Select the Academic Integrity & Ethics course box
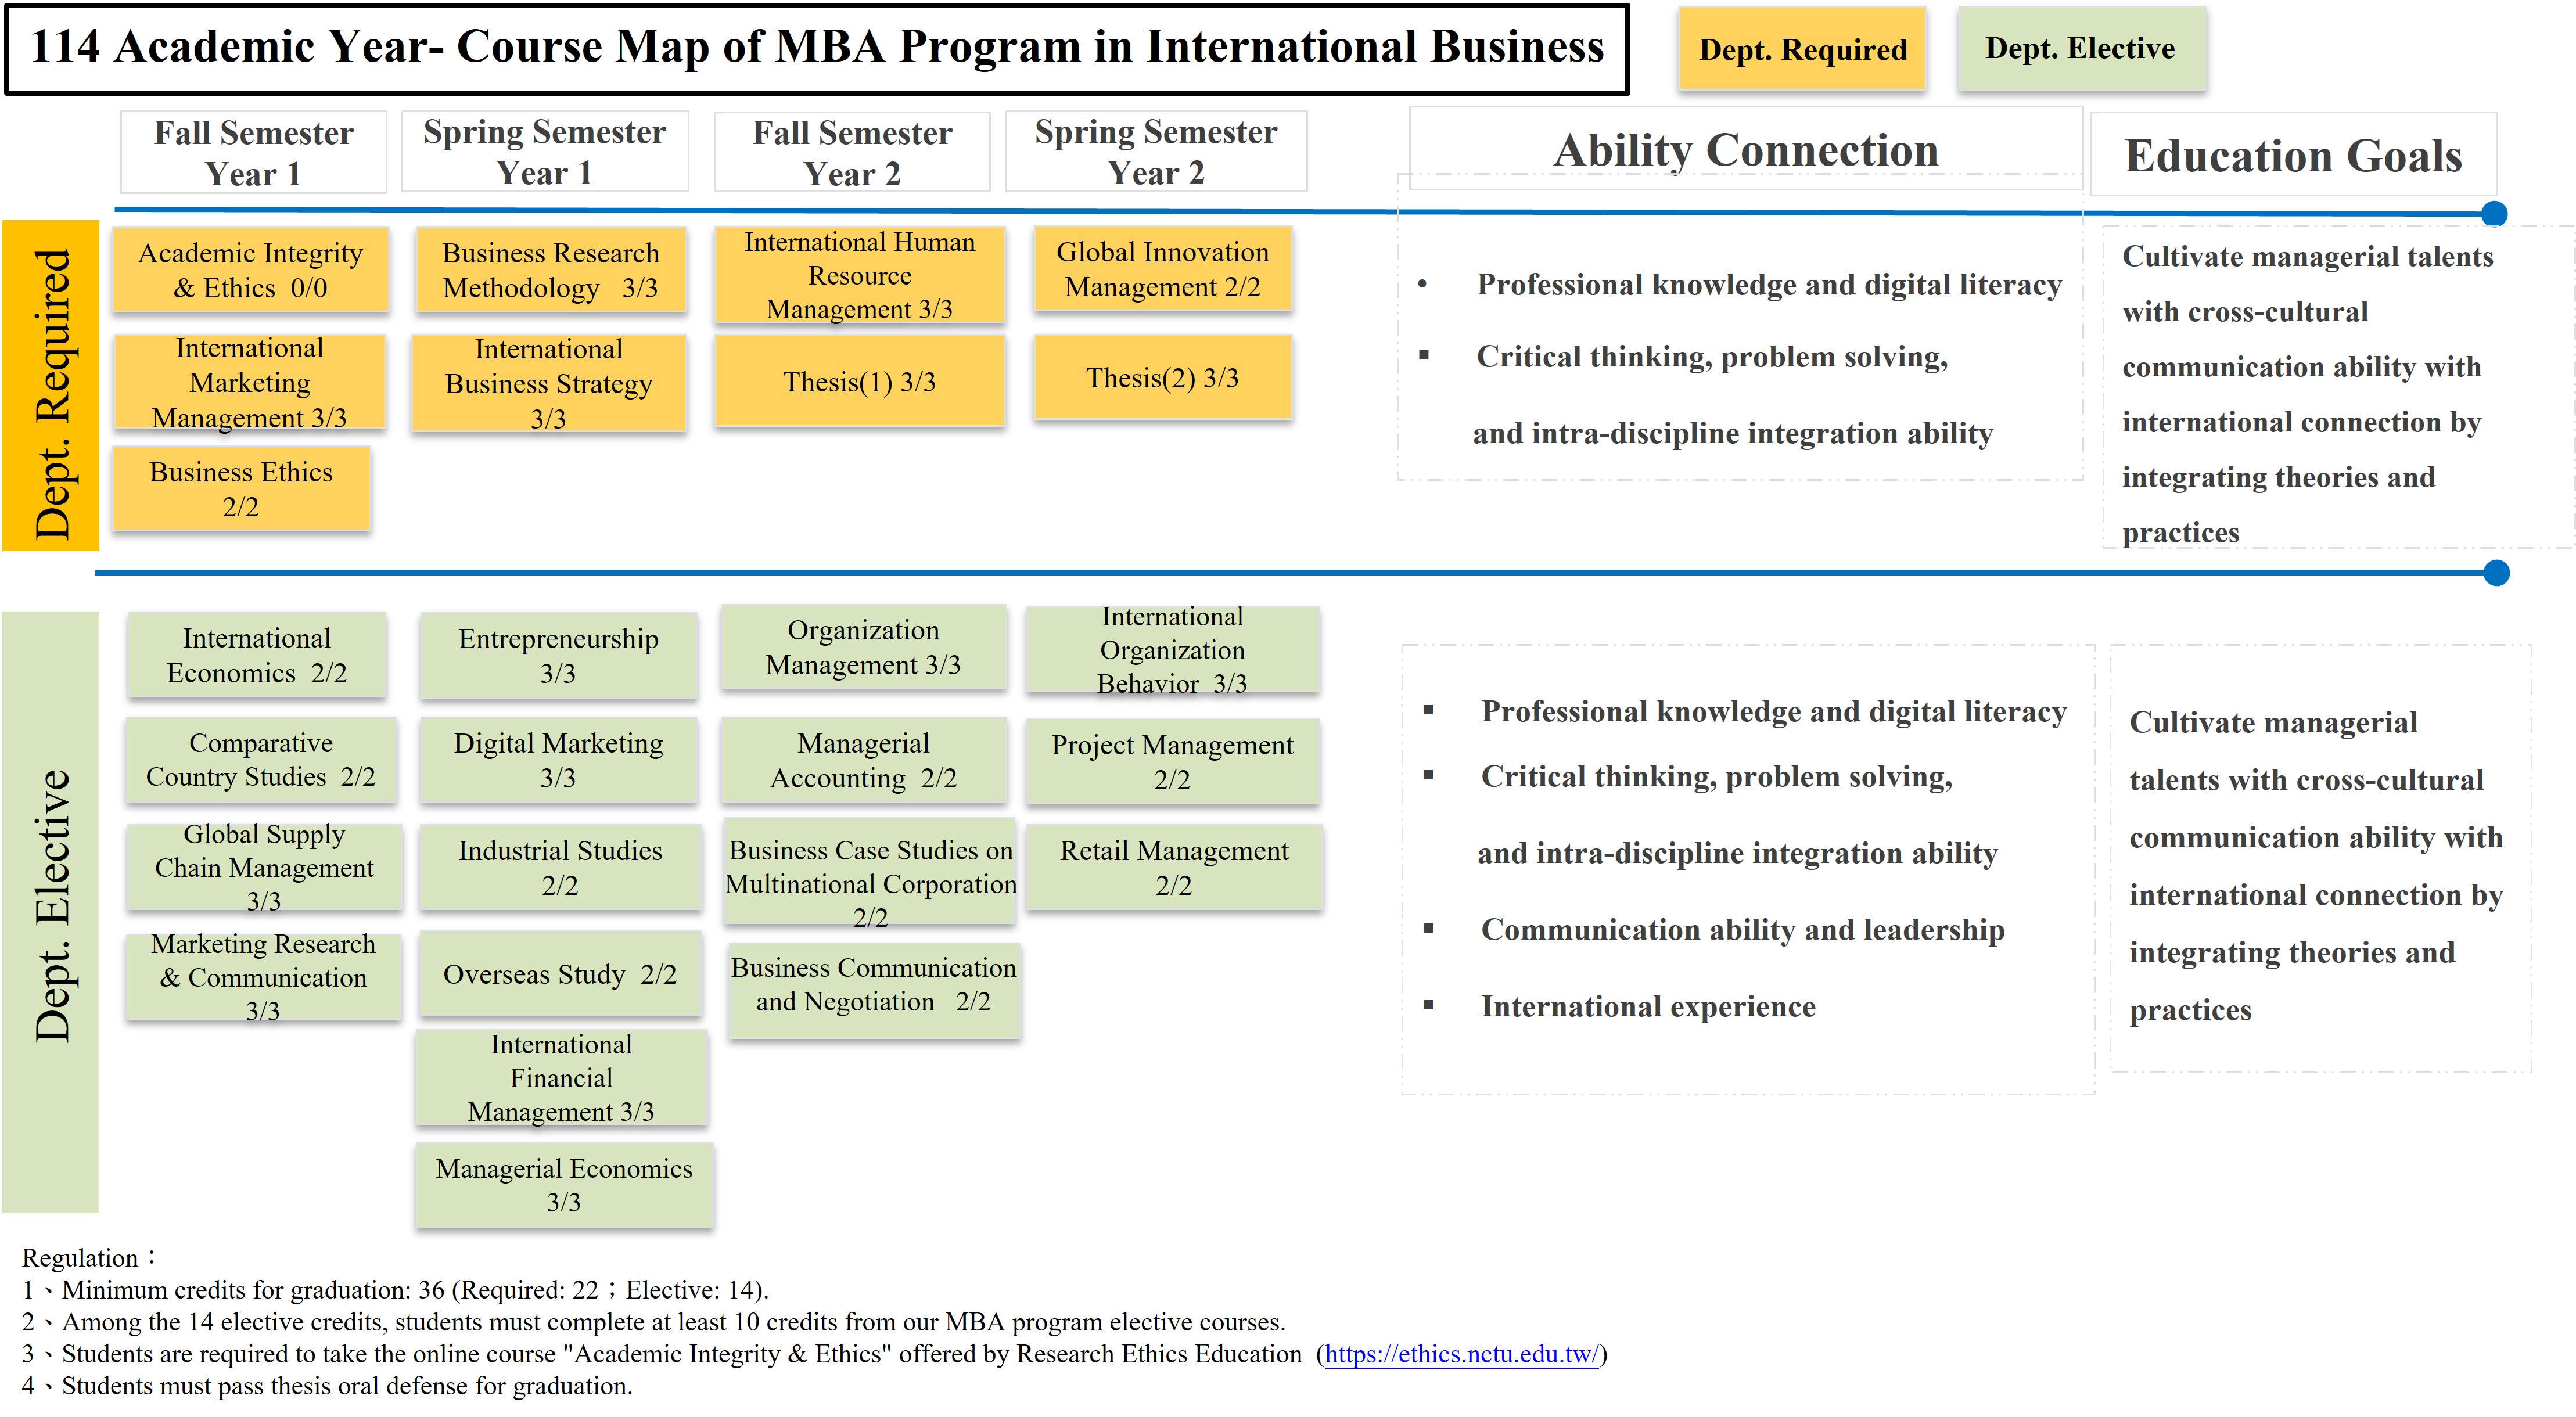Viewport: 2576px width, 1417px height. 250,270
